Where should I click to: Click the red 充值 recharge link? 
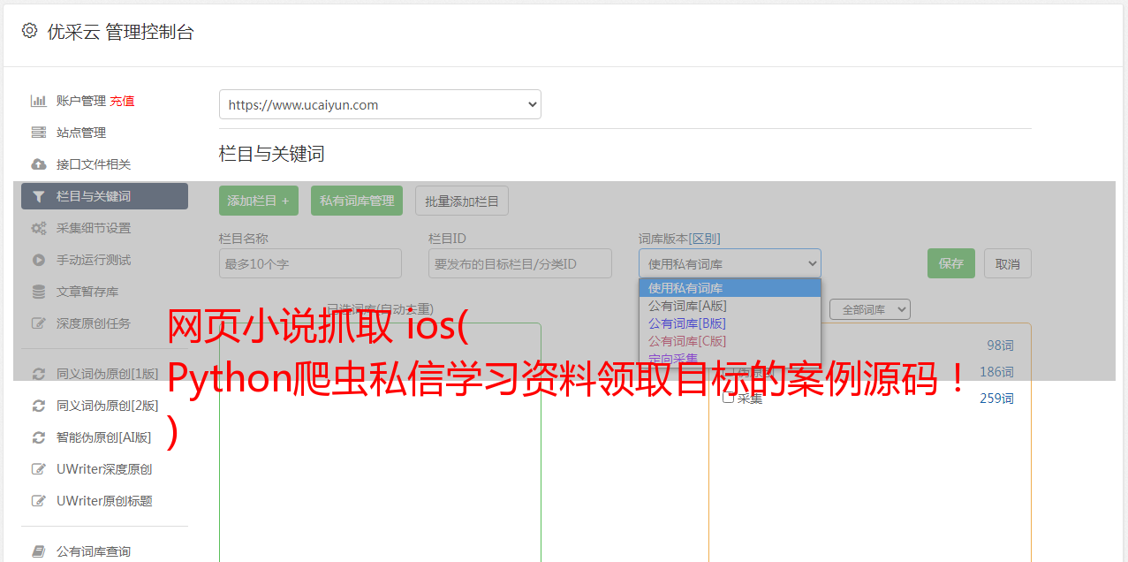click(122, 101)
